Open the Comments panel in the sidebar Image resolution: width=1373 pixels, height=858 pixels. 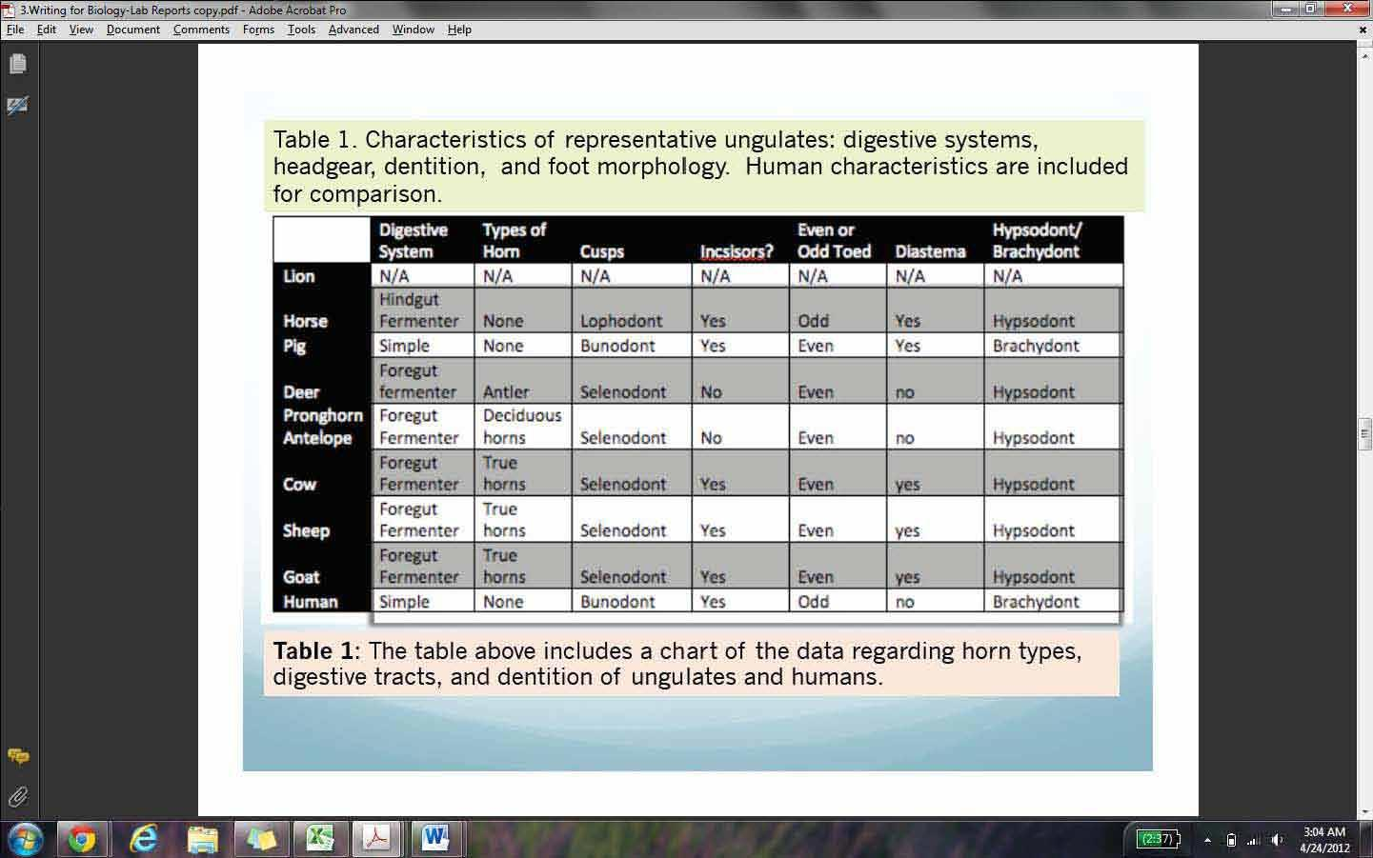coord(17,756)
